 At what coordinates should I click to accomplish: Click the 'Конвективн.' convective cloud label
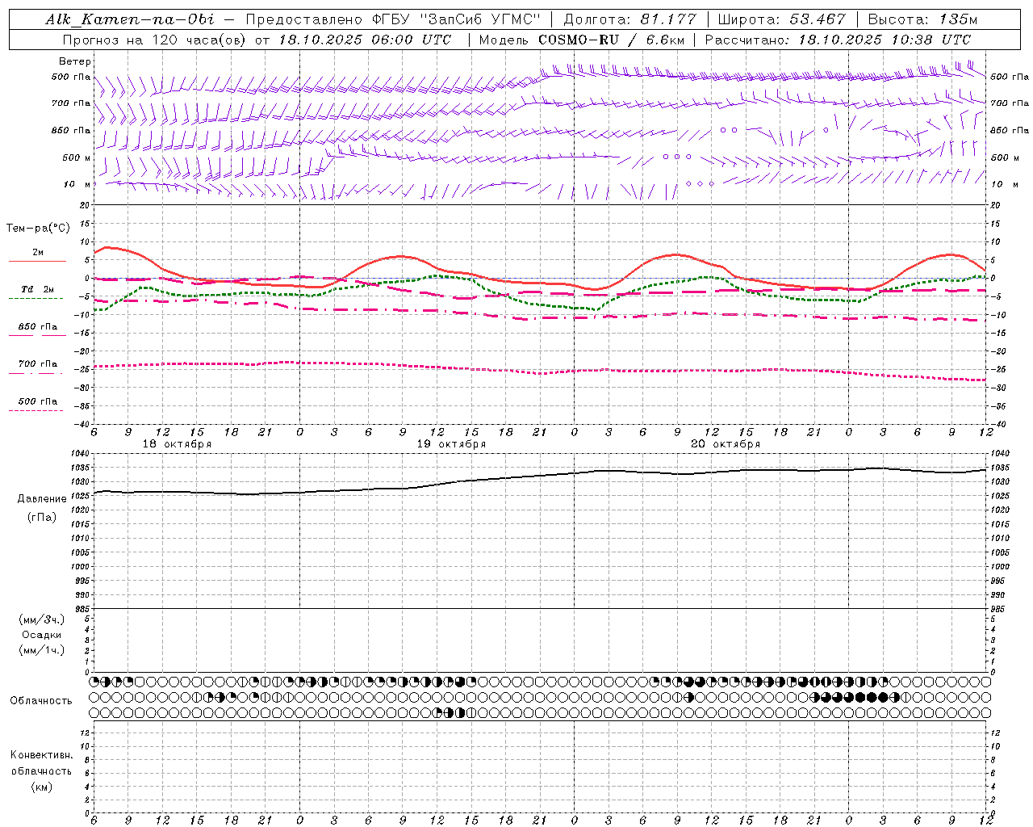(41, 755)
